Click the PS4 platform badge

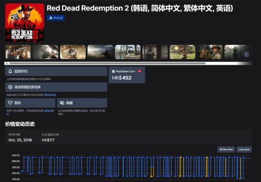click(56, 18)
